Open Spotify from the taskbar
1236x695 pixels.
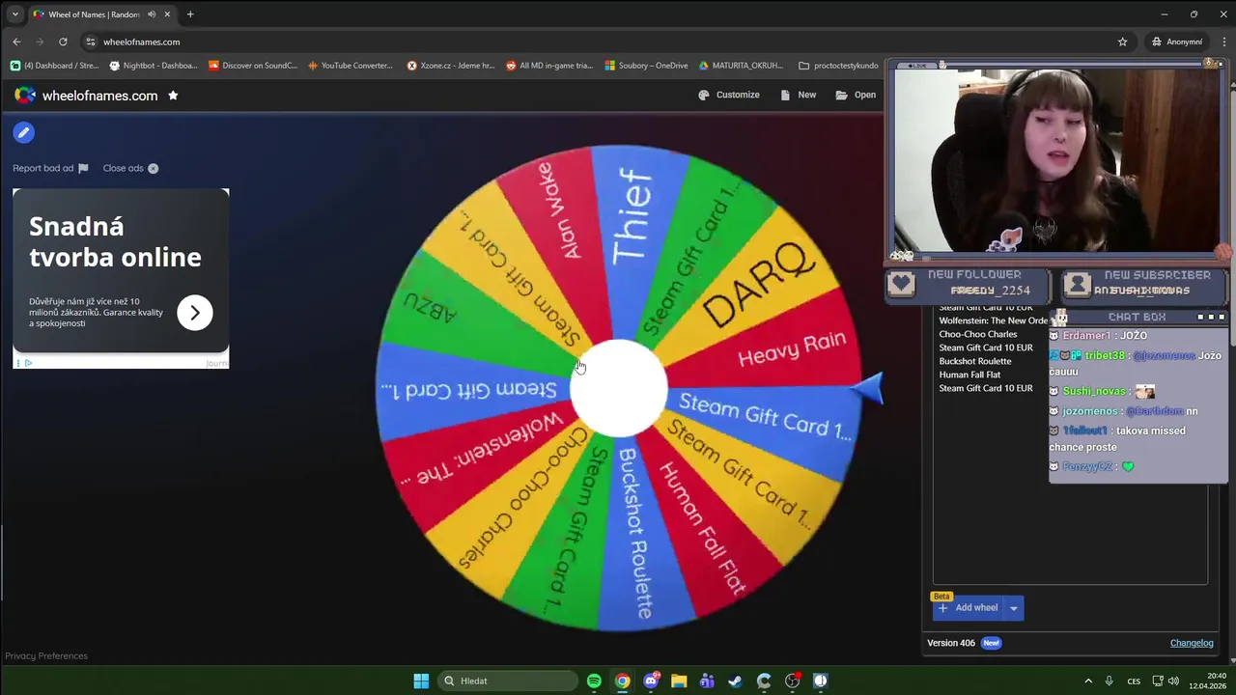[594, 681]
